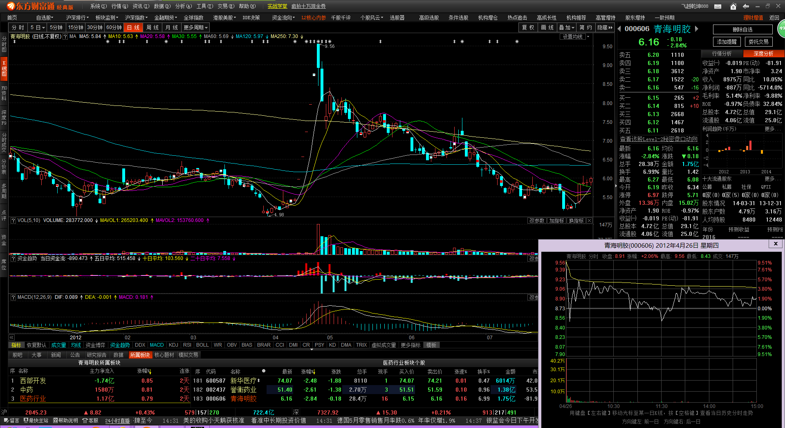The image size is (785, 428).
Task: Select the 分时图 side tab
Action: click(4, 44)
